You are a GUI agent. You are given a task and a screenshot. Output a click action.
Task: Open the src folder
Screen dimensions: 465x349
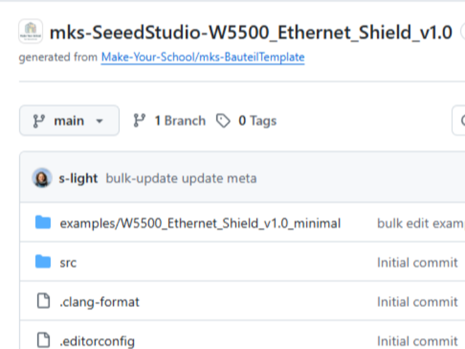coord(68,262)
